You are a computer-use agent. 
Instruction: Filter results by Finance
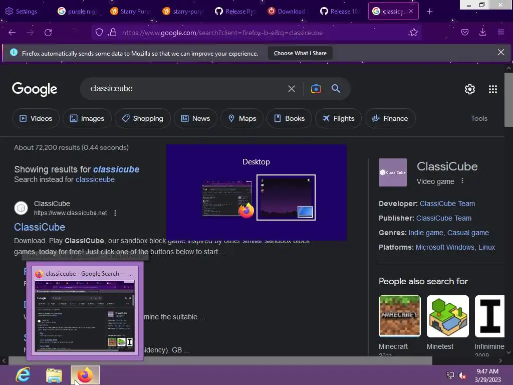point(390,118)
